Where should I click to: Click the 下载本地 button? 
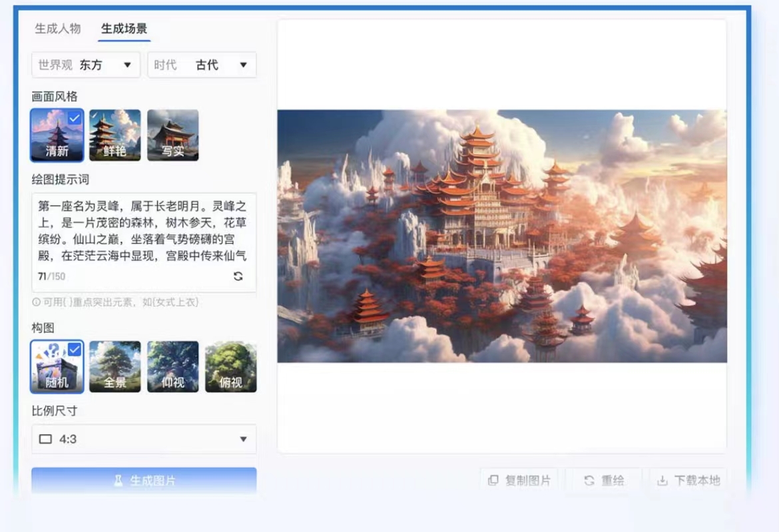coord(688,480)
